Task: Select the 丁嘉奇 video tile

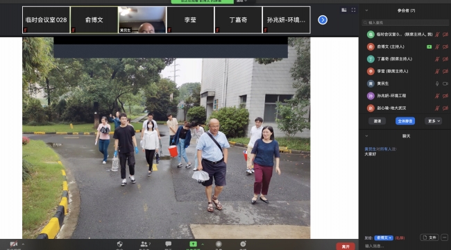Action: point(238,20)
